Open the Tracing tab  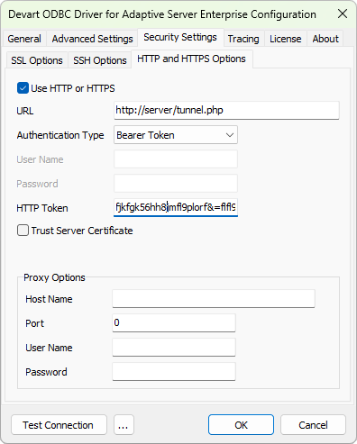coord(243,39)
